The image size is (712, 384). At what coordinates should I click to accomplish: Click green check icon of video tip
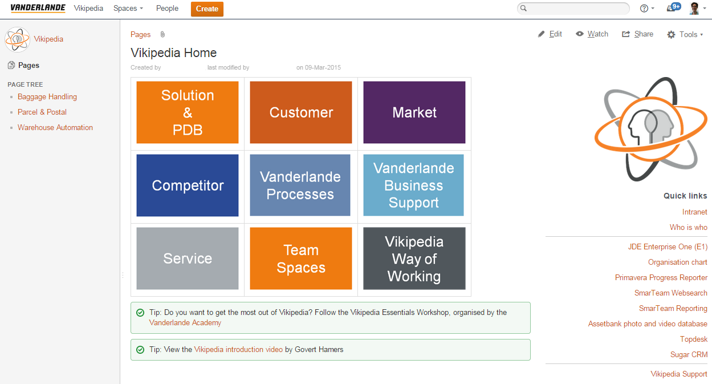tap(140, 350)
